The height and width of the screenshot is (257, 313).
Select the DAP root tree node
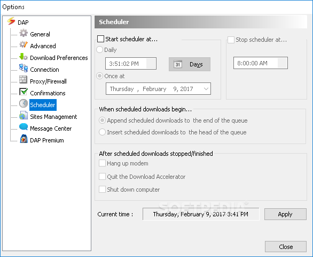click(x=23, y=22)
